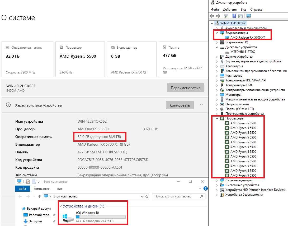Click the Загрузки download arrow icon
This screenshot has width=288, height=226.
25,221
